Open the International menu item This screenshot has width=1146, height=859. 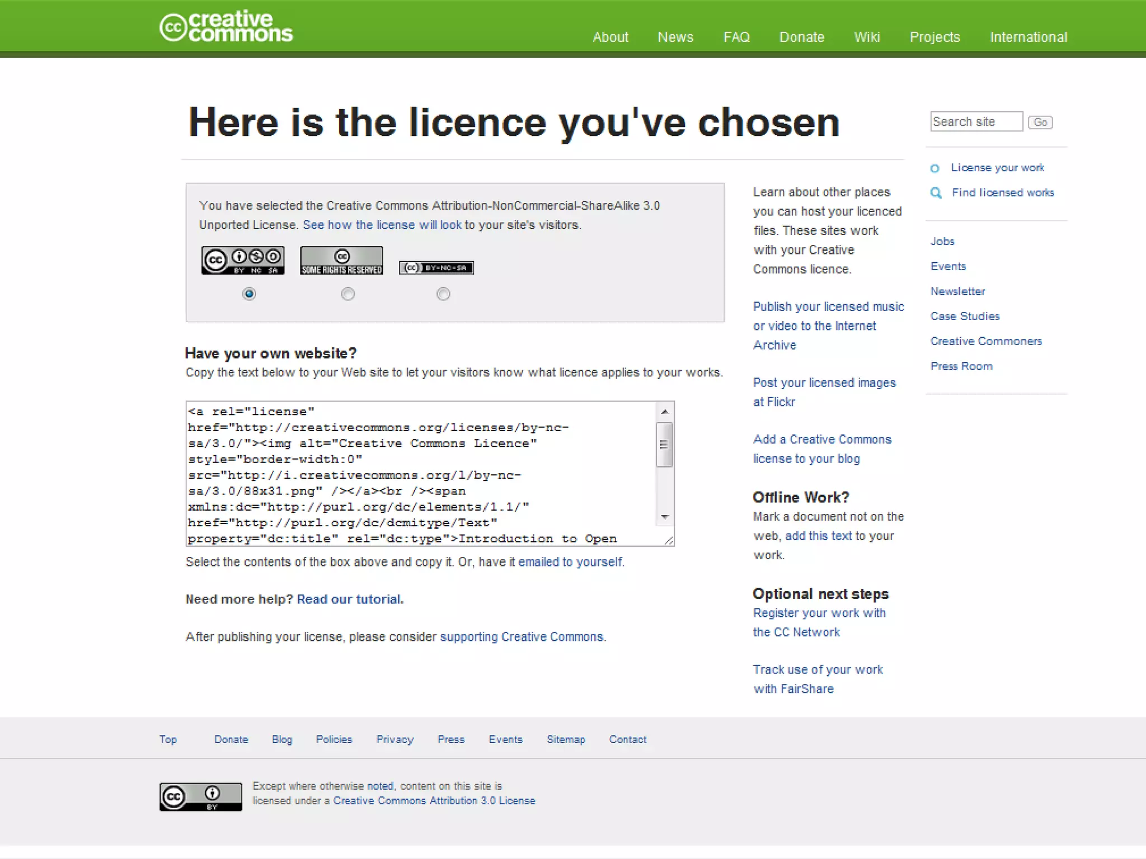[x=1028, y=37]
